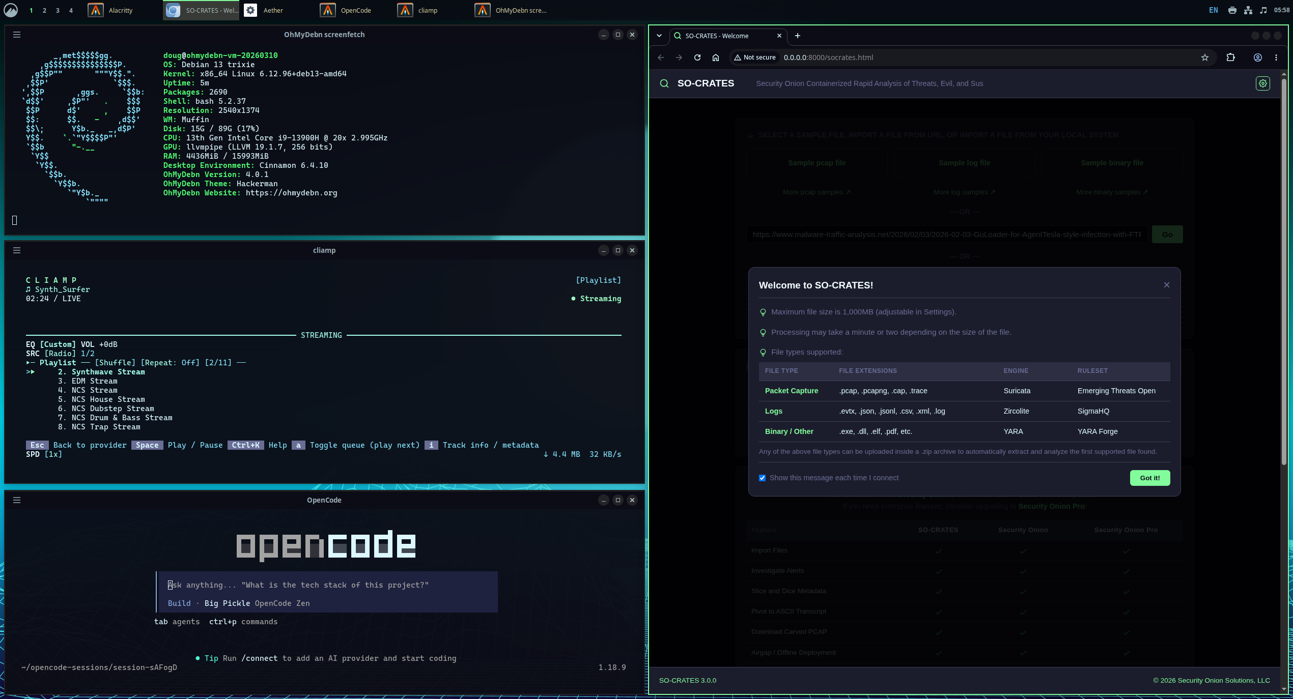Image resolution: width=1293 pixels, height=699 pixels.
Task: Click the browser address bar URL
Action: (x=828, y=57)
